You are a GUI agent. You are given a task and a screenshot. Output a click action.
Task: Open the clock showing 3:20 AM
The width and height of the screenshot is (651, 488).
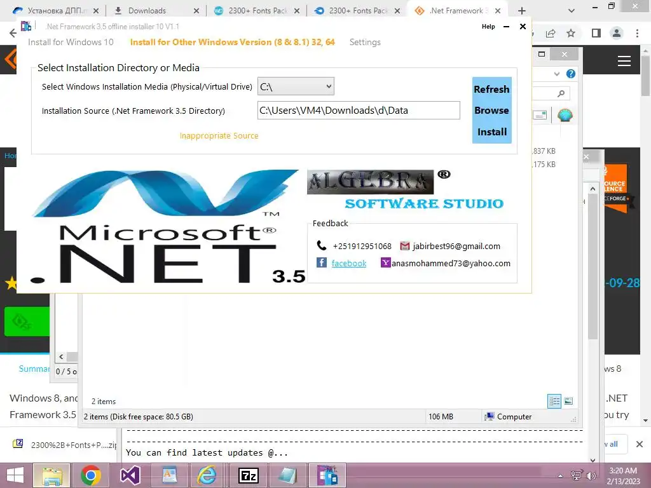click(x=623, y=475)
